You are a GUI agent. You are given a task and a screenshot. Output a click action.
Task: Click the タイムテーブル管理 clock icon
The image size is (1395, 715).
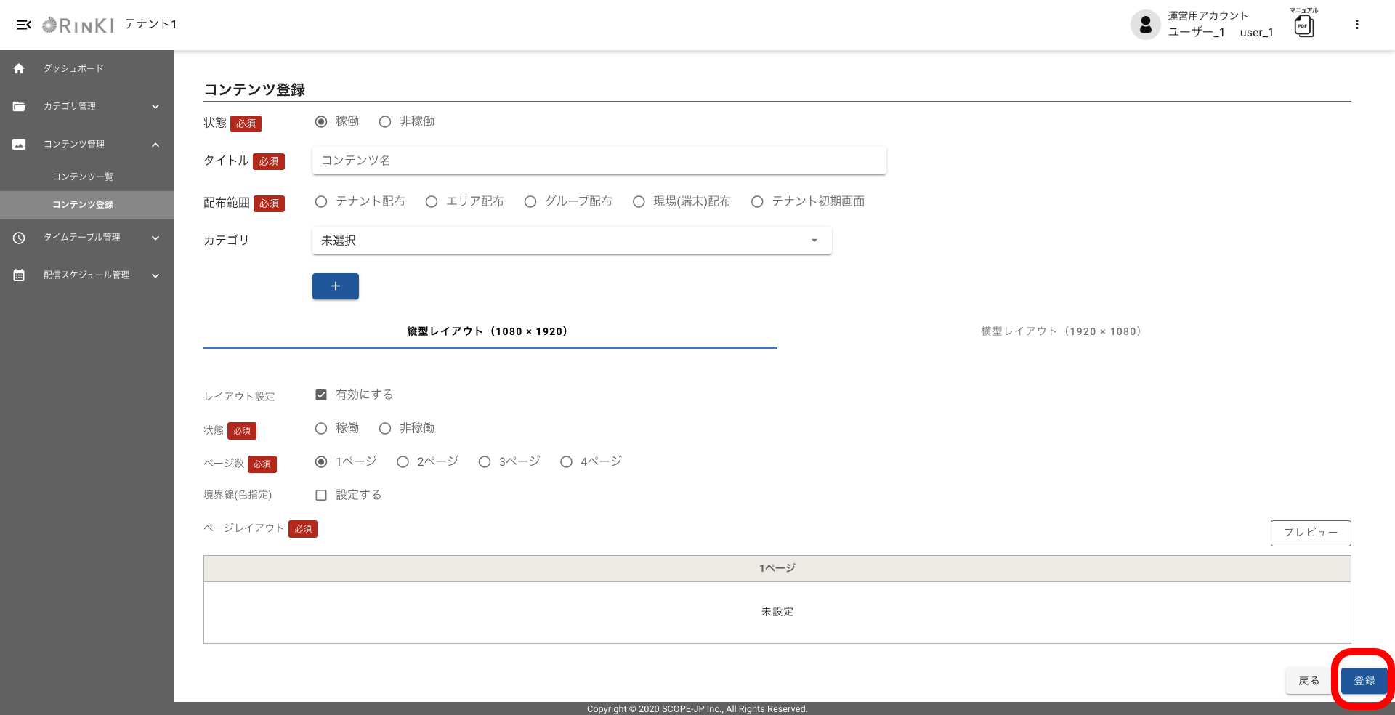(x=19, y=238)
